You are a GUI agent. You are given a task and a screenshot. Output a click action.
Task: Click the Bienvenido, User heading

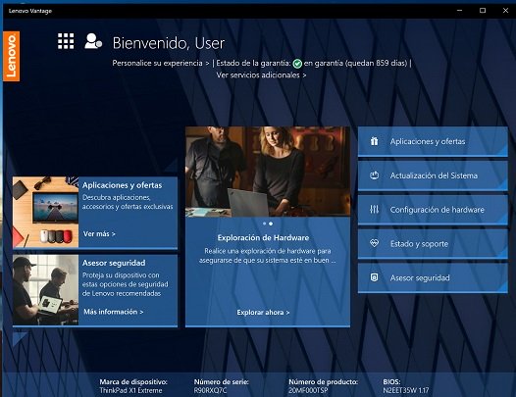[169, 43]
